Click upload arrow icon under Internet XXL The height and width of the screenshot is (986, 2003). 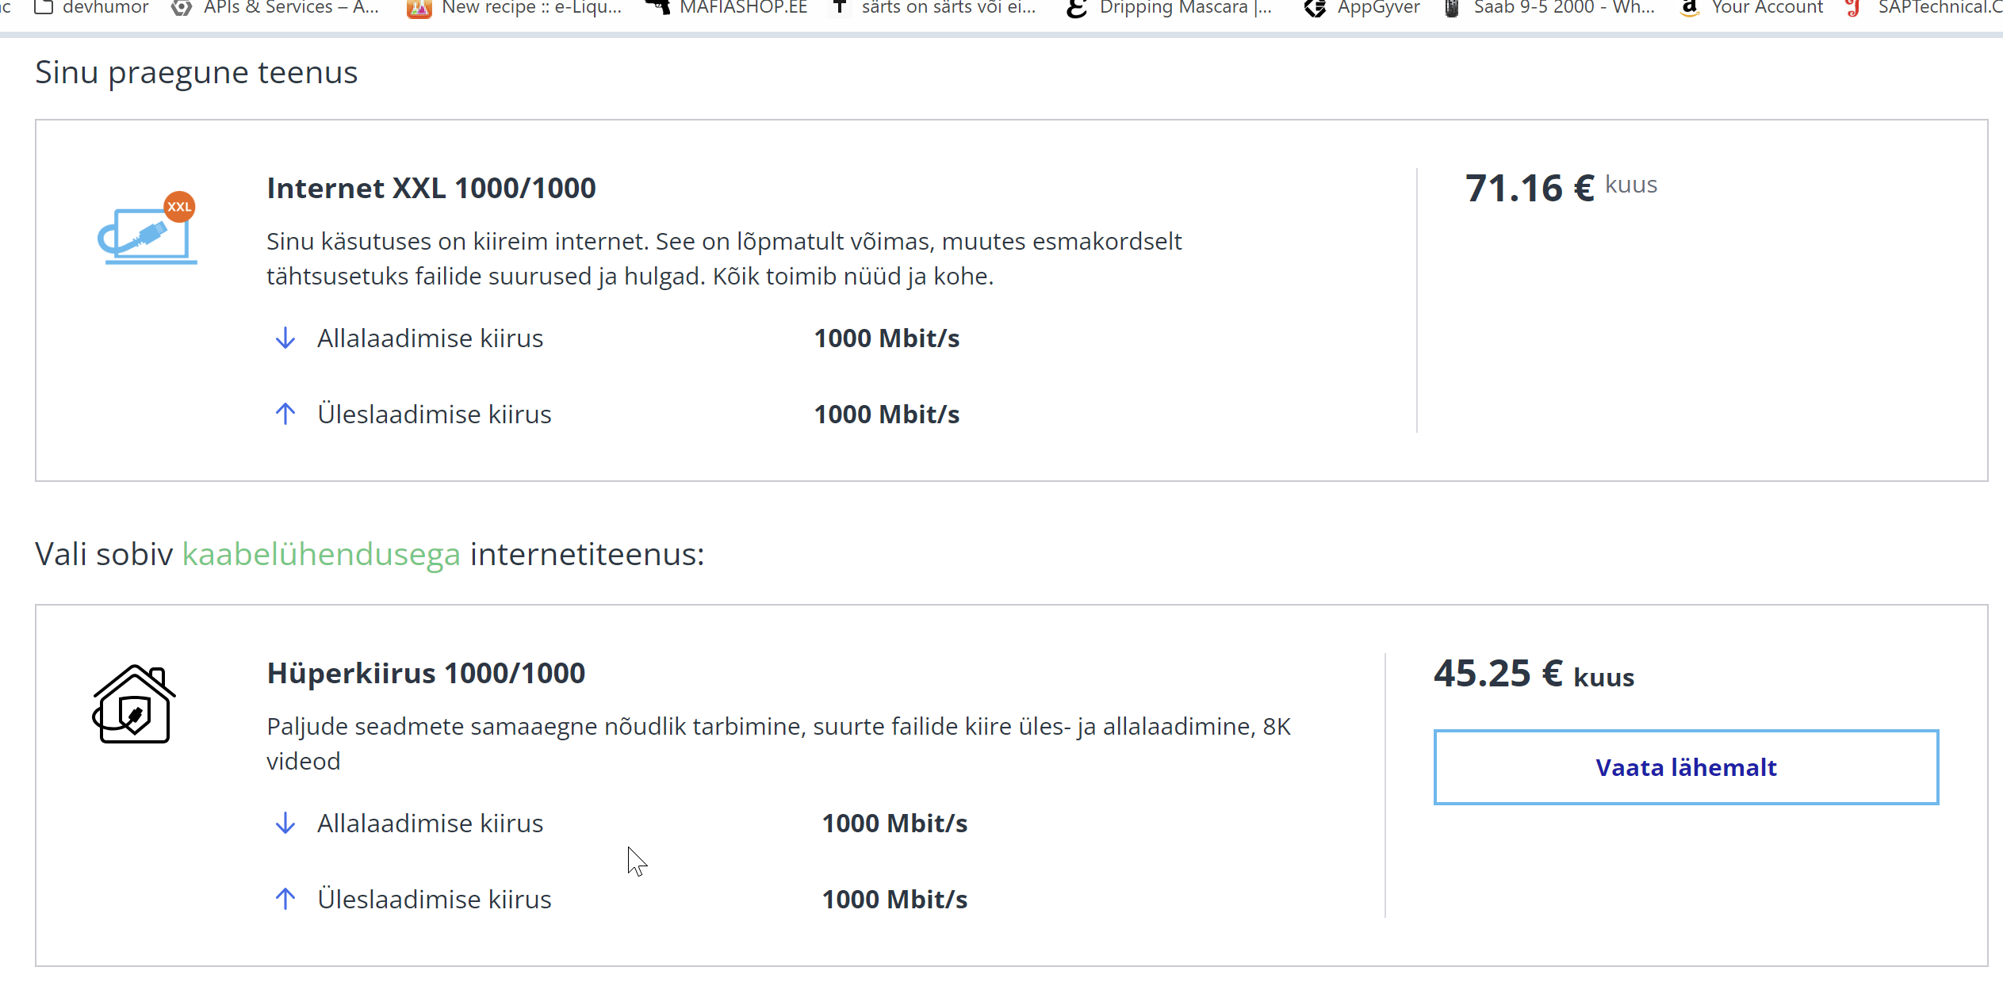click(285, 414)
